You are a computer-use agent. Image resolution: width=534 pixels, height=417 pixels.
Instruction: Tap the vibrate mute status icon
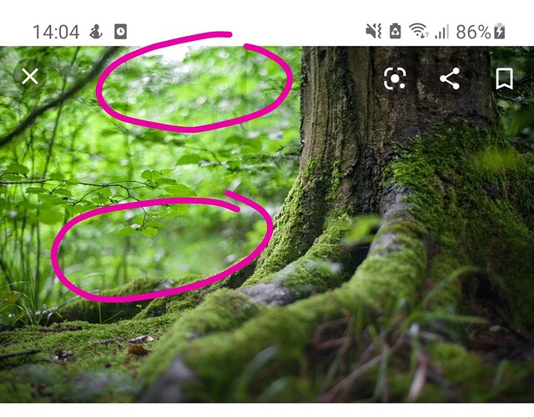373,32
